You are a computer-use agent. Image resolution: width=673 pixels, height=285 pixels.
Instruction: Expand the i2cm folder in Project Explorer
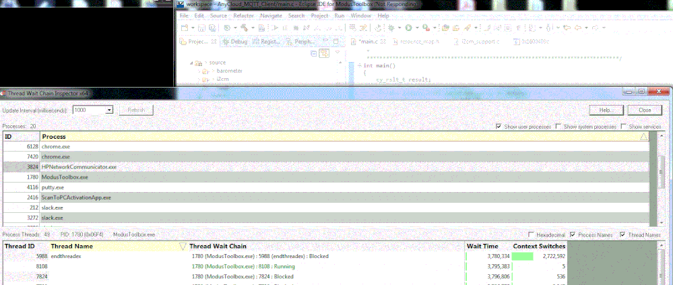[199, 80]
